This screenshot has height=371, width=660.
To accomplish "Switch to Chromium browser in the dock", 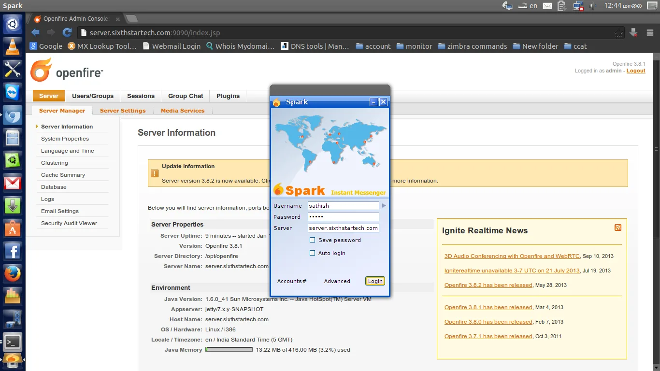I will [x=13, y=115].
